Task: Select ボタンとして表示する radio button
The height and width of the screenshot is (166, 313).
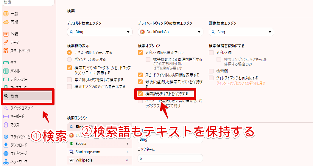Action: [x=69, y=59]
